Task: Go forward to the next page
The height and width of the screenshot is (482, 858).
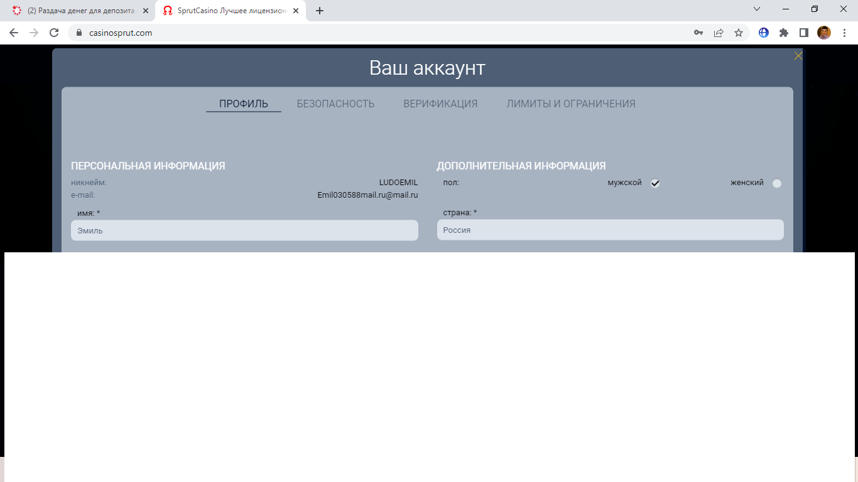Action: (34, 33)
